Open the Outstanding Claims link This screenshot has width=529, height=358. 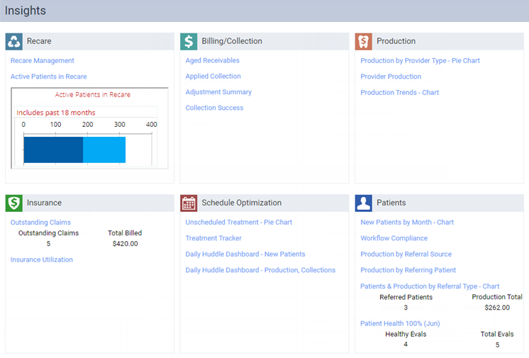[x=40, y=223]
